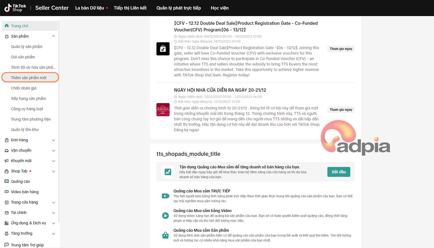Expand the Vận chuyển section chevron

pyautogui.click(x=53, y=151)
